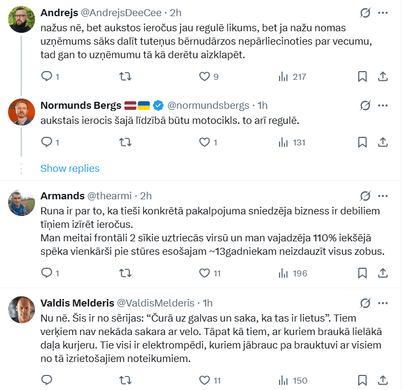The image size is (403, 390).
Task: Expand thread with Show replies
Action: click(70, 169)
